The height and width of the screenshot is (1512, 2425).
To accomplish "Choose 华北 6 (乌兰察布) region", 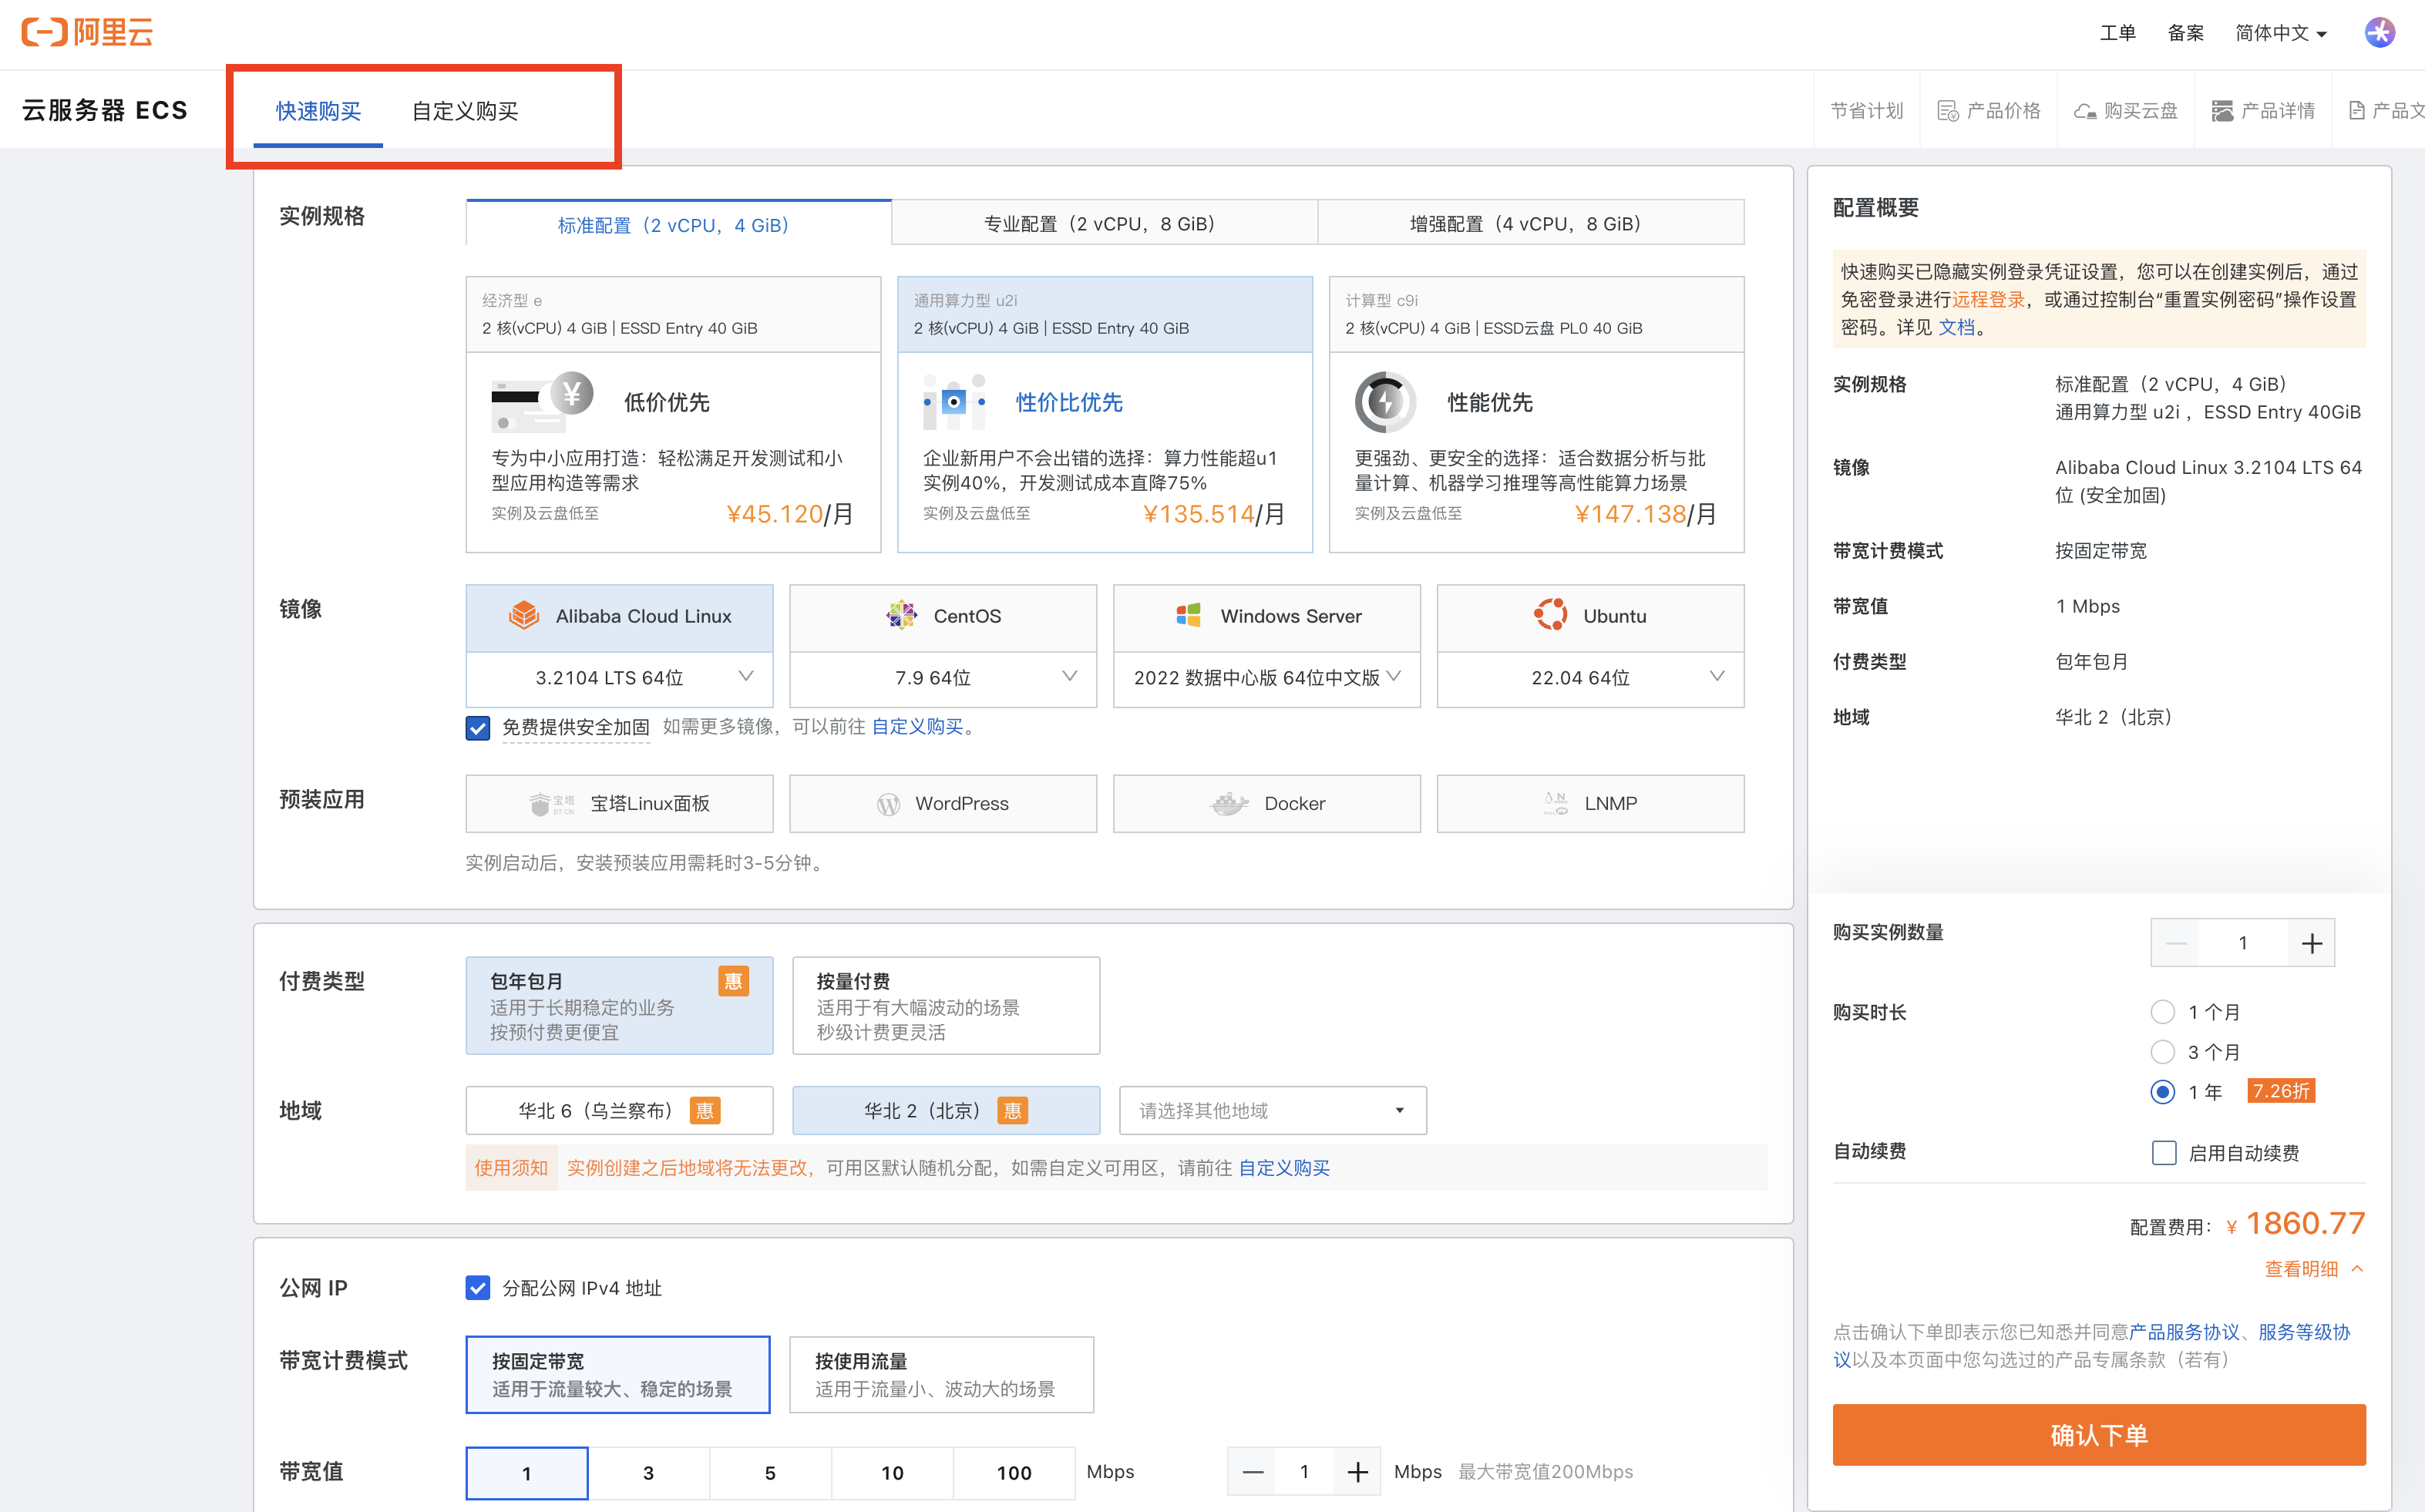I will click(619, 1111).
